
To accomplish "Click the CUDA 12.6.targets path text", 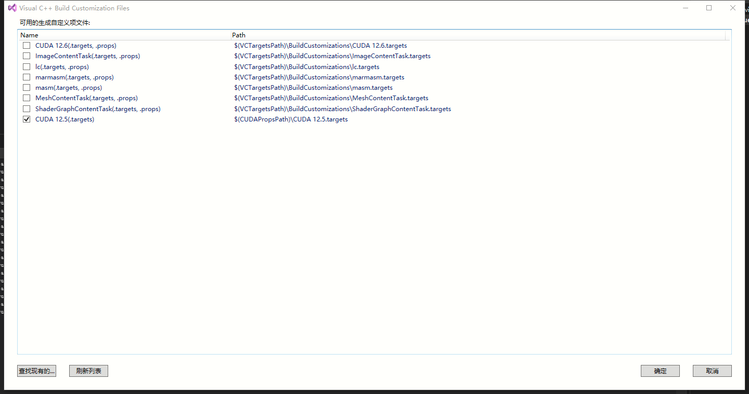I will point(320,45).
